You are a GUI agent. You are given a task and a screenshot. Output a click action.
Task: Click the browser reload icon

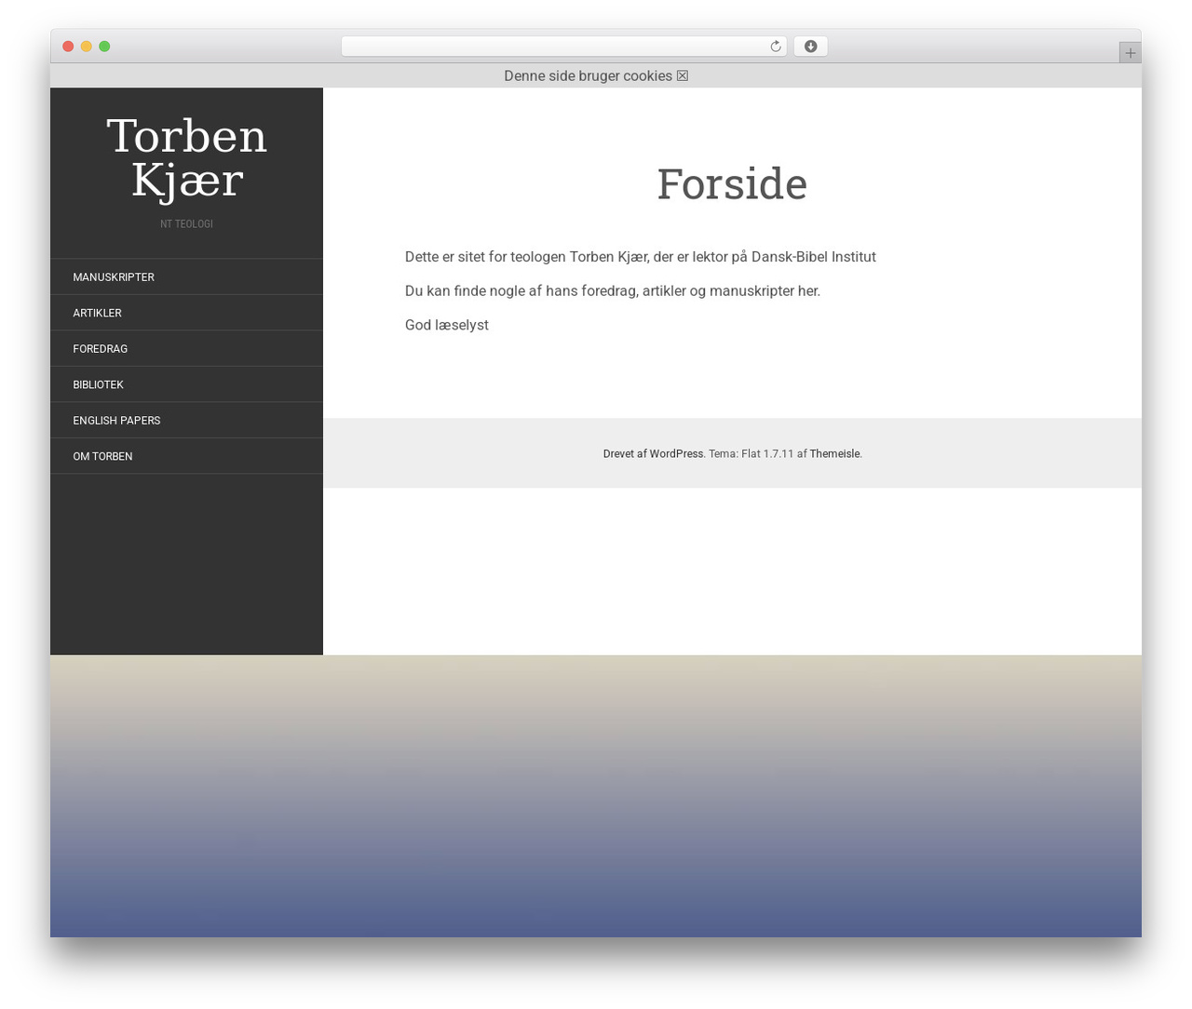click(775, 47)
